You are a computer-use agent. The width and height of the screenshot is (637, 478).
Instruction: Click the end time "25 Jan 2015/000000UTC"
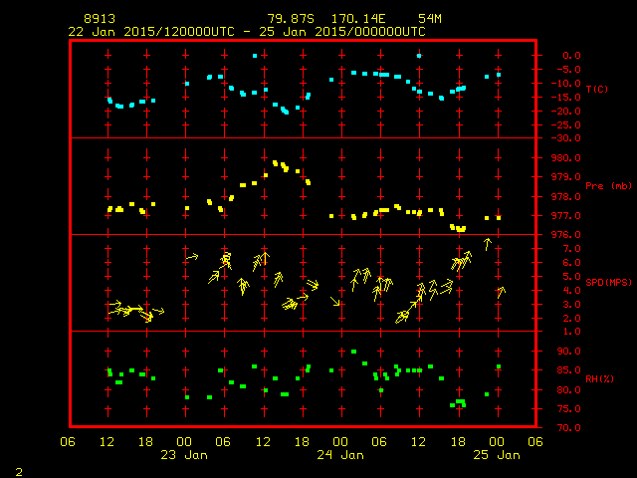pyautogui.click(x=342, y=32)
